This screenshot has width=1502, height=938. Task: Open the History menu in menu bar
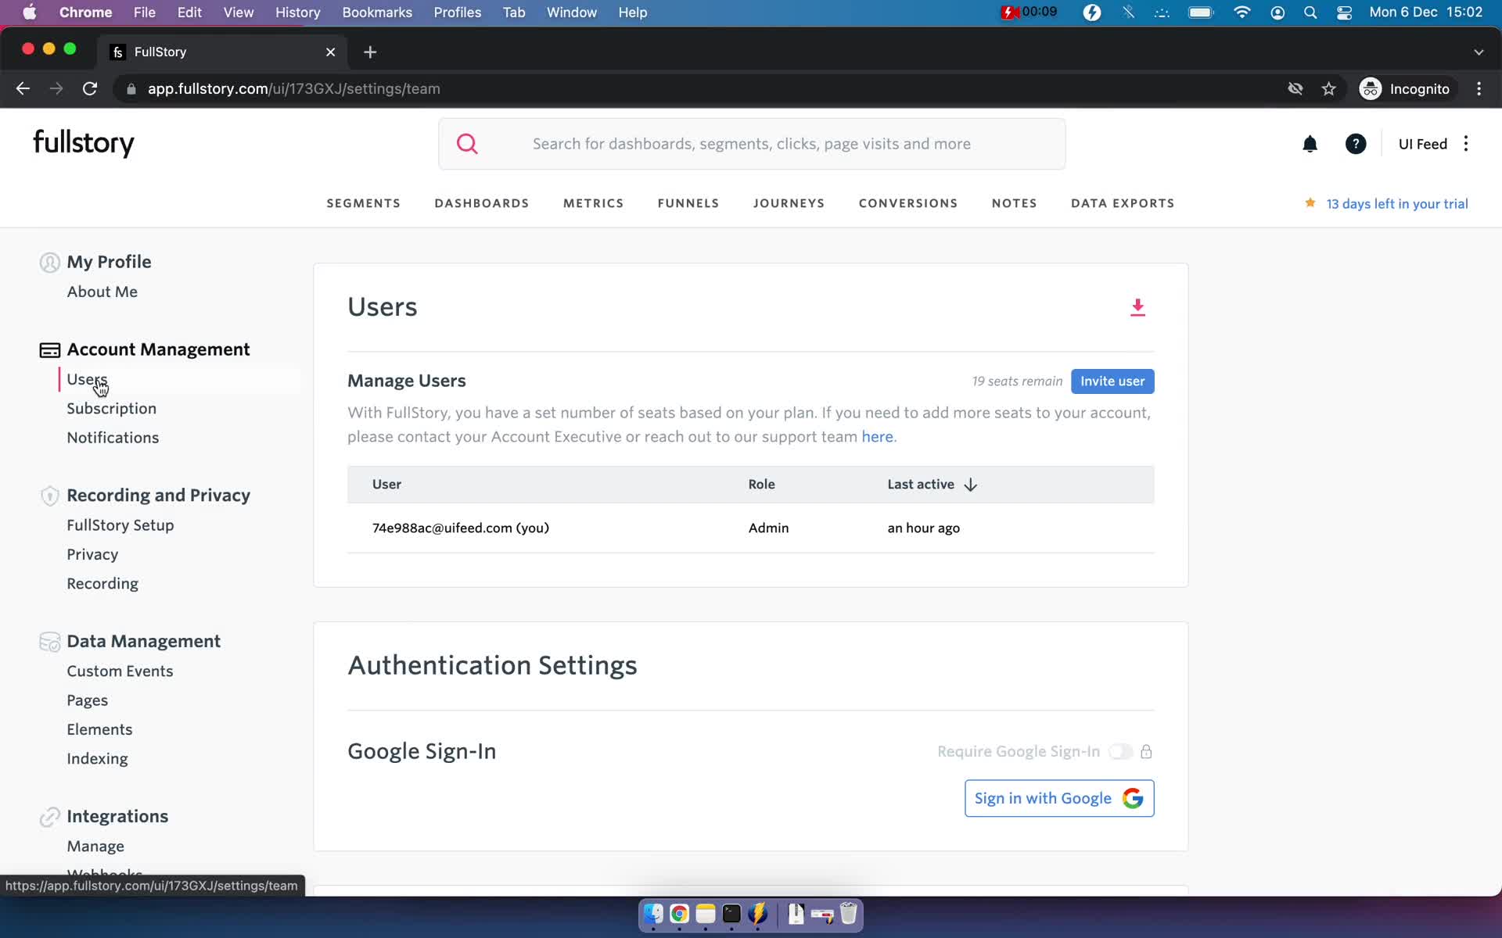pyautogui.click(x=297, y=13)
